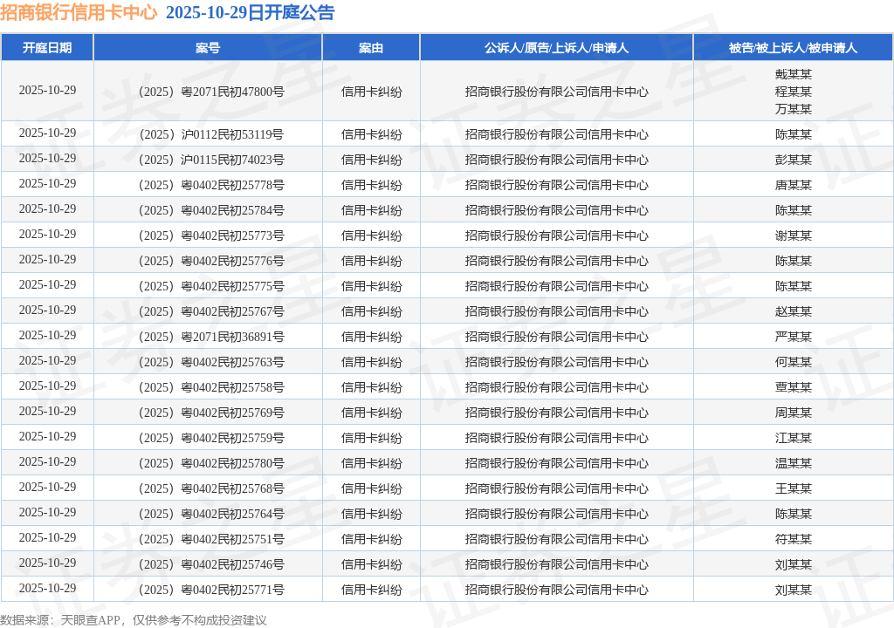The width and height of the screenshot is (894, 628).
Task: Select the 被告/被上诉人/被申请人 header
Action: 793,48
